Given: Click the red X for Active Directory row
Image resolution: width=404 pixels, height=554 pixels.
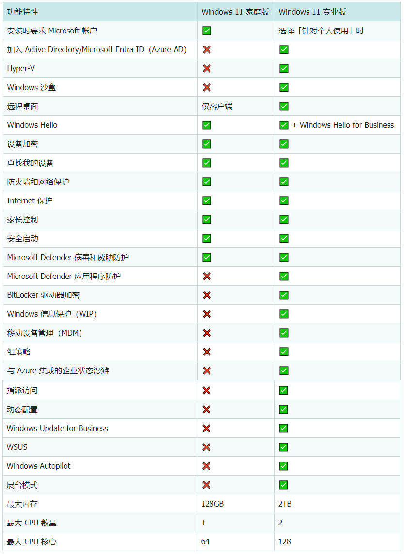Looking at the screenshot, I should point(207,49).
